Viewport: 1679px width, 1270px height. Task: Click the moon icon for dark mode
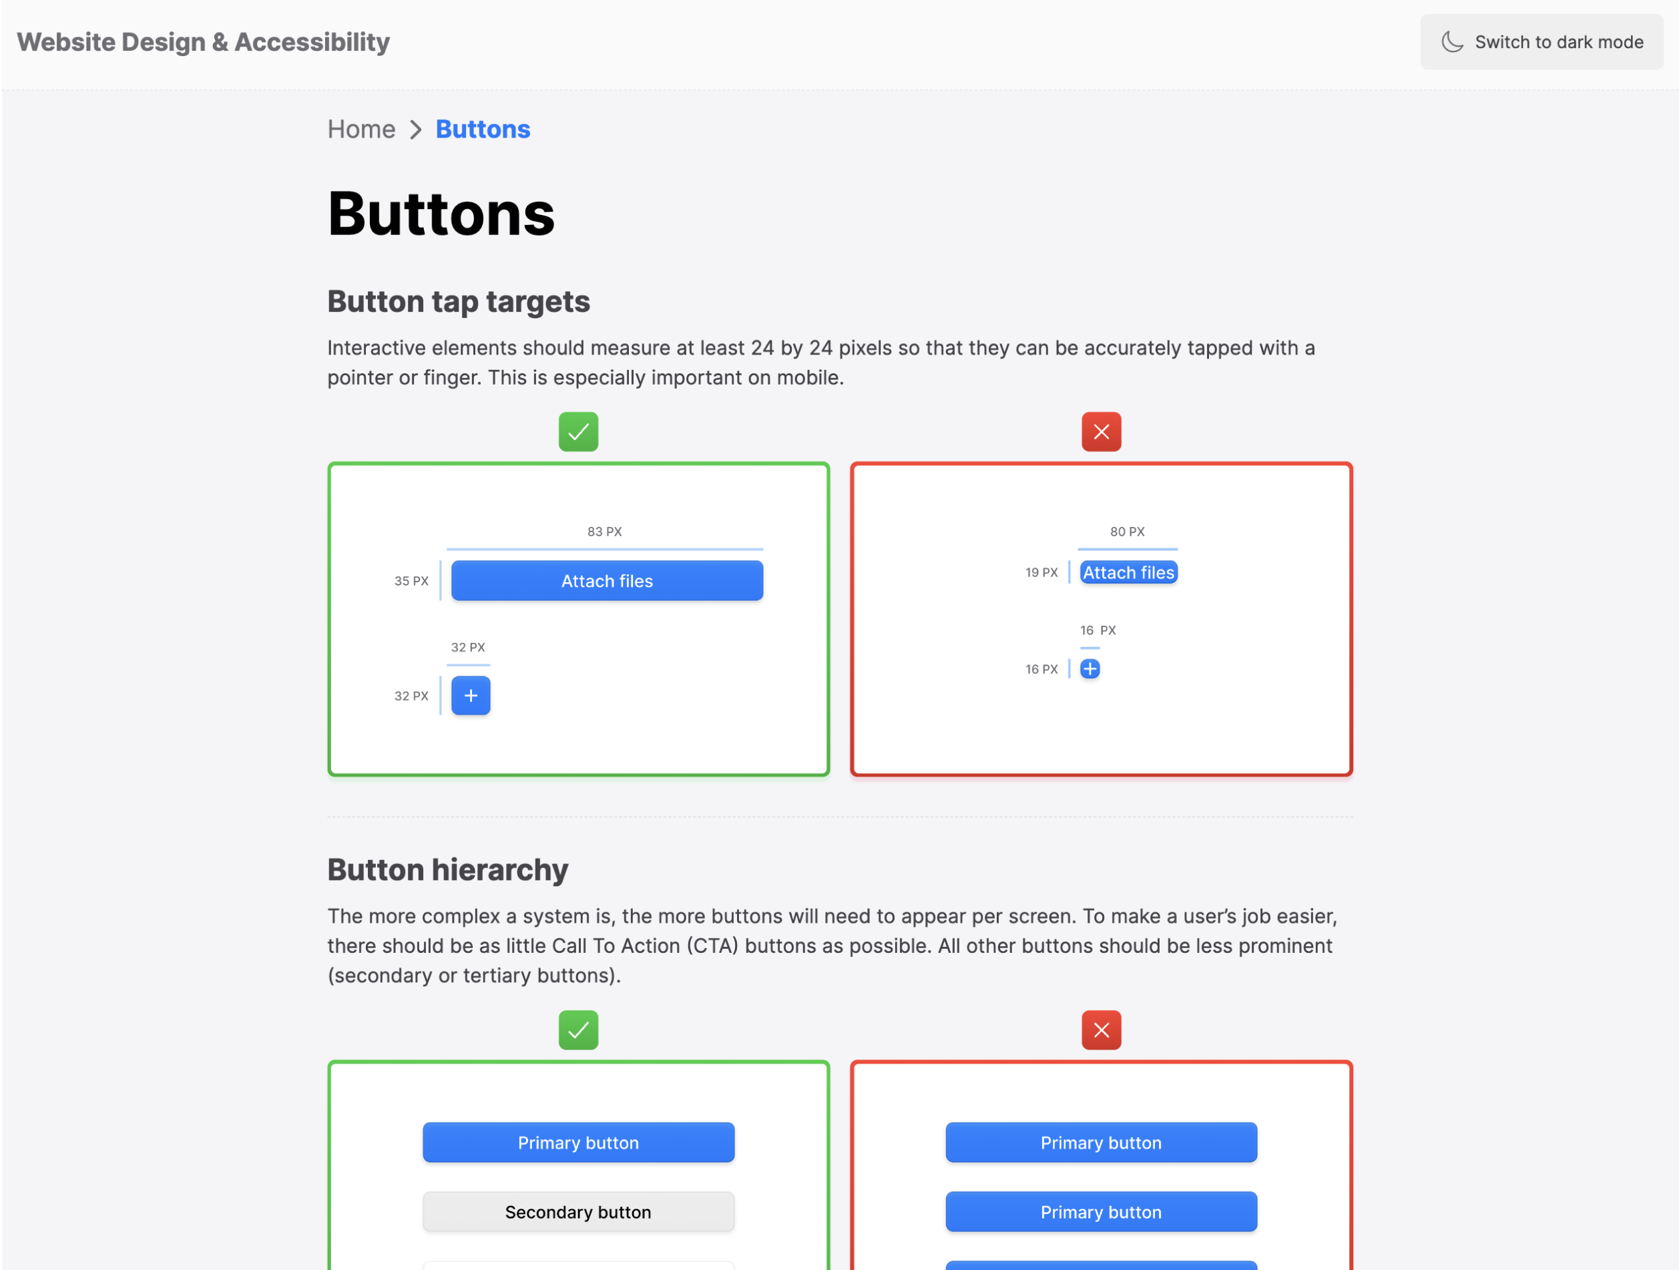(1453, 42)
